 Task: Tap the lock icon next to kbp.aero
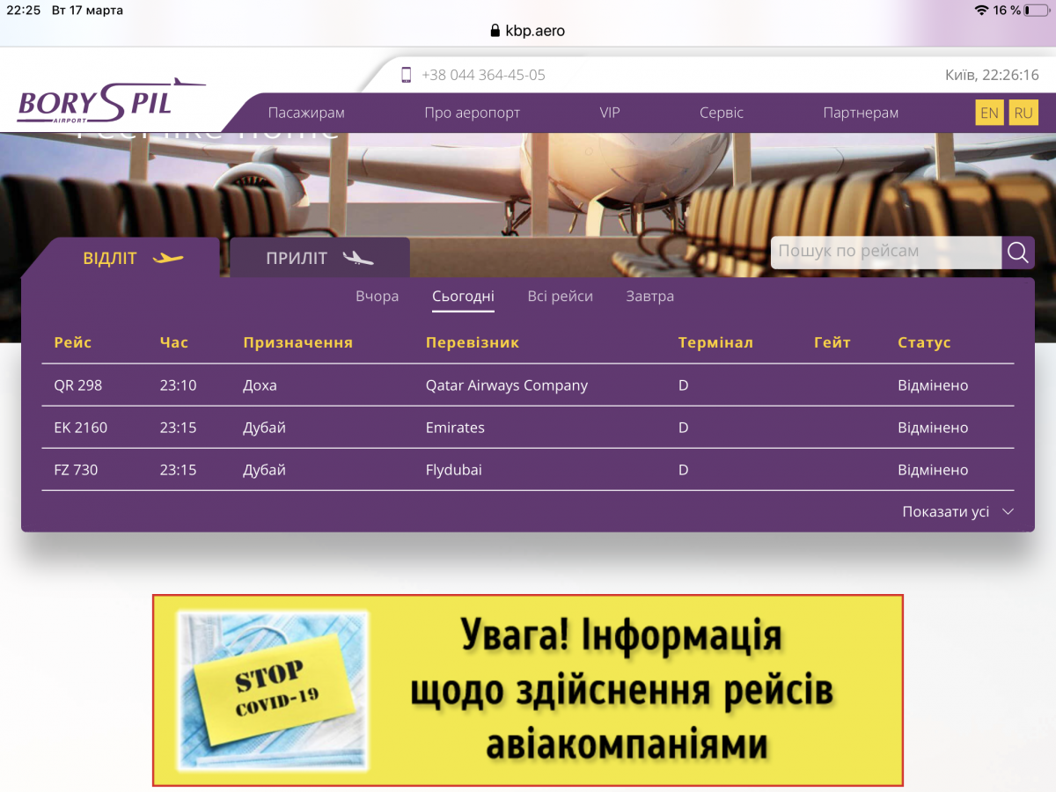tap(494, 31)
